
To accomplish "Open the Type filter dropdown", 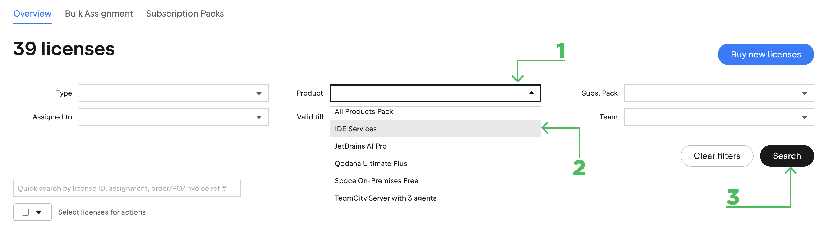I will [x=173, y=93].
